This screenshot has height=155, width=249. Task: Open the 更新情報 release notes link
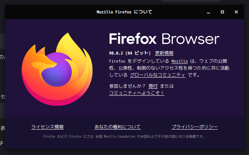click(x=164, y=53)
